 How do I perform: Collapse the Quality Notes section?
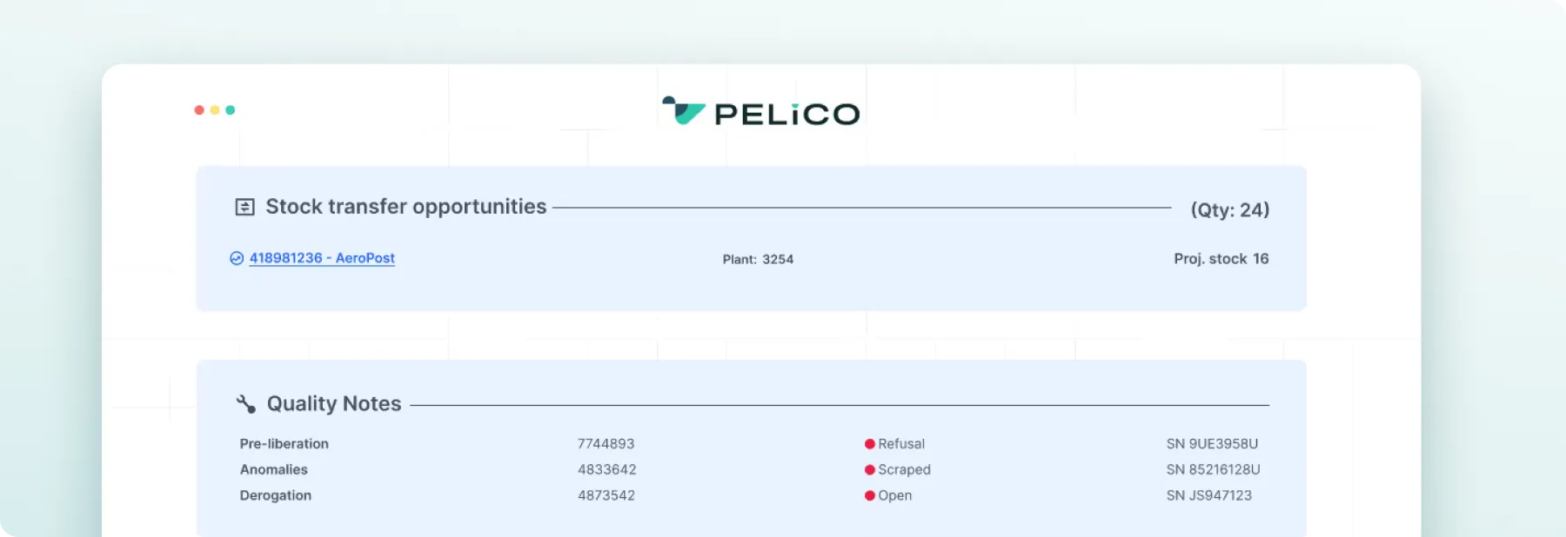pyautogui.click(x=333, y=403)
